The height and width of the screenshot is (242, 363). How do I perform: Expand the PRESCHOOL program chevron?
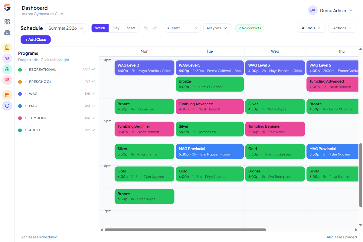pos(25,82)
